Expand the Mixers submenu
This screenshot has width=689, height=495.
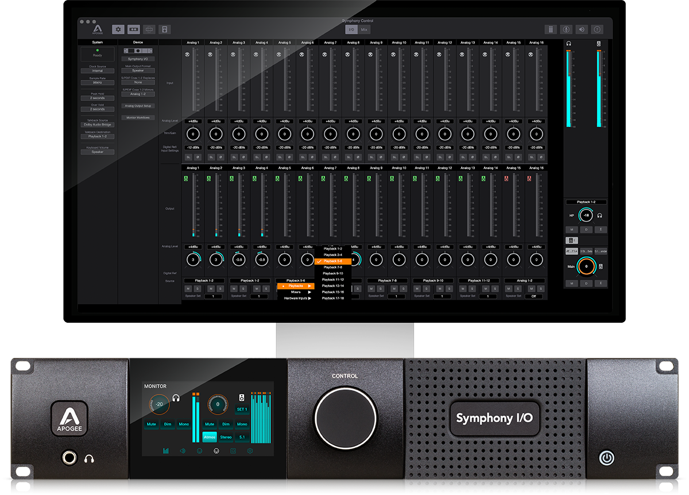pos(296,292)
